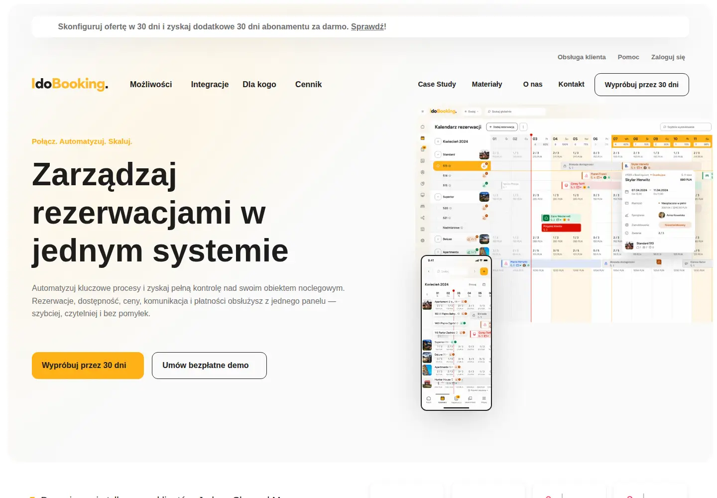Collapse the Standard room group
This screenshot has height=498, width=717.
coord(438,154)
